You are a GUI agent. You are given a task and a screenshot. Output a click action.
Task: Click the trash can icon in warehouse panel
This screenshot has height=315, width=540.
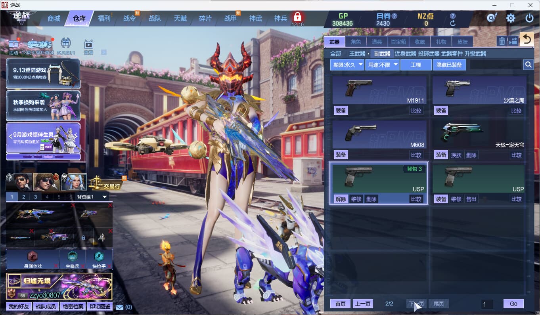[x=502, y=41]
